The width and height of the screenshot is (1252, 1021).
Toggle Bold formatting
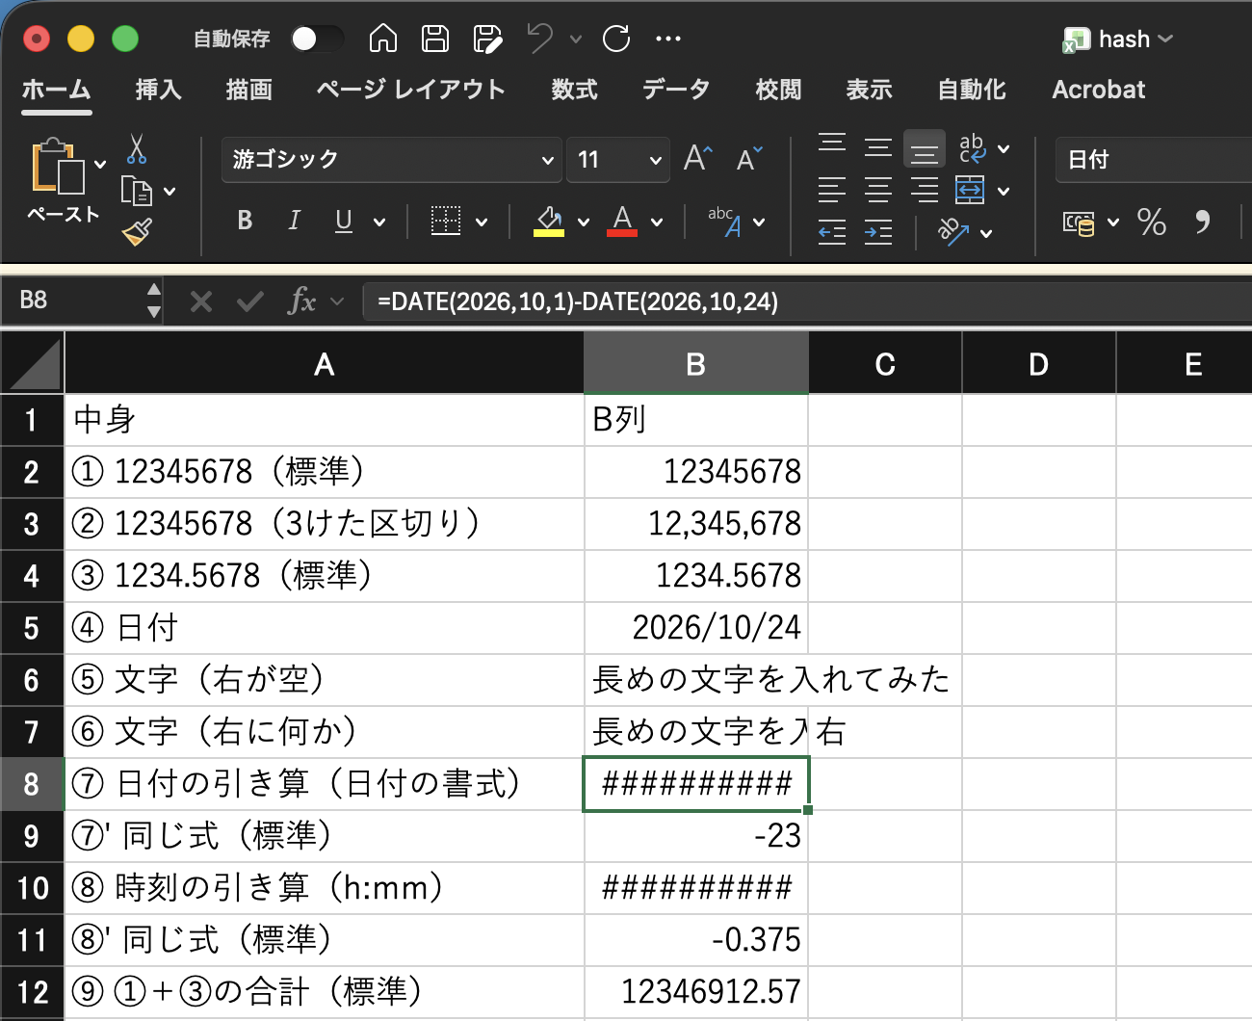tap(245, 221)
